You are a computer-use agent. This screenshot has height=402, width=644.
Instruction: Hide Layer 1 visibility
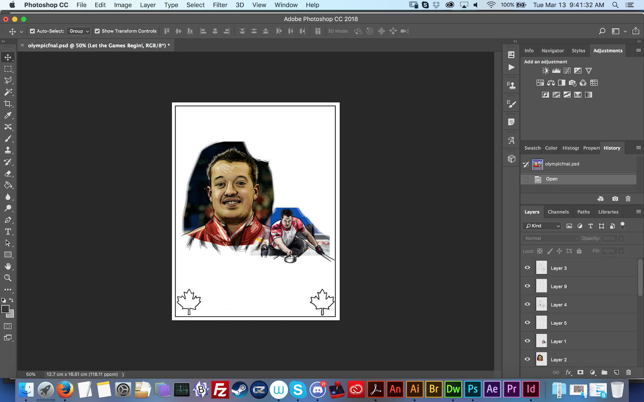click(x=527, y=341)
